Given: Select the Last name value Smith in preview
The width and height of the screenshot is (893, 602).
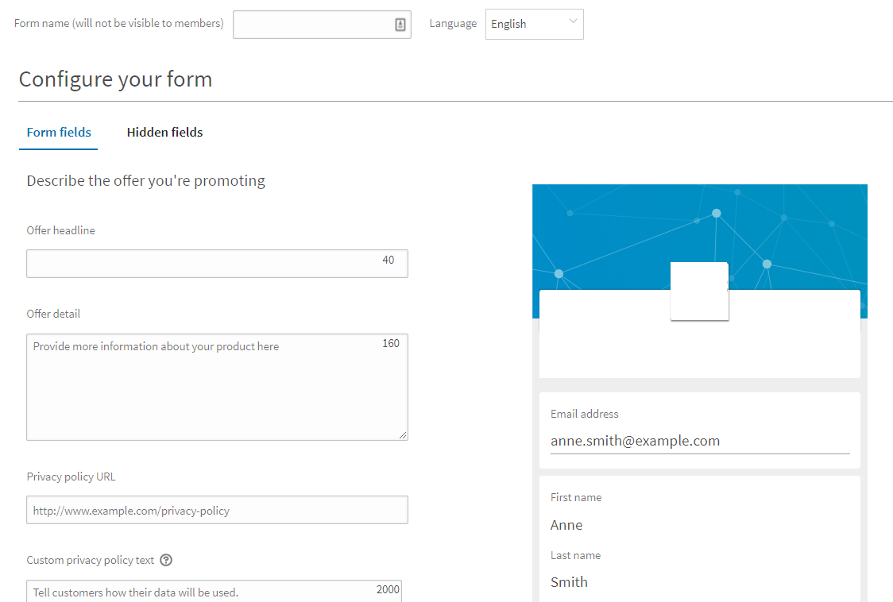Looking at the screenshot, I should click(569, 582).
